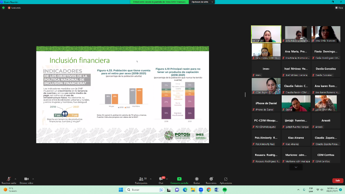Open Spotify from the Windows taskbar
345x194 pixels.
(225, 190)
